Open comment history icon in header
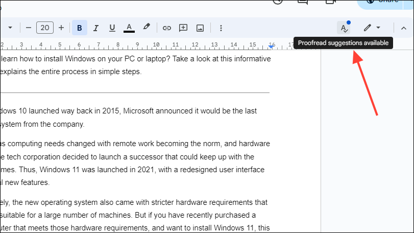This screenshot has width=414, height=233. (303, 2)
